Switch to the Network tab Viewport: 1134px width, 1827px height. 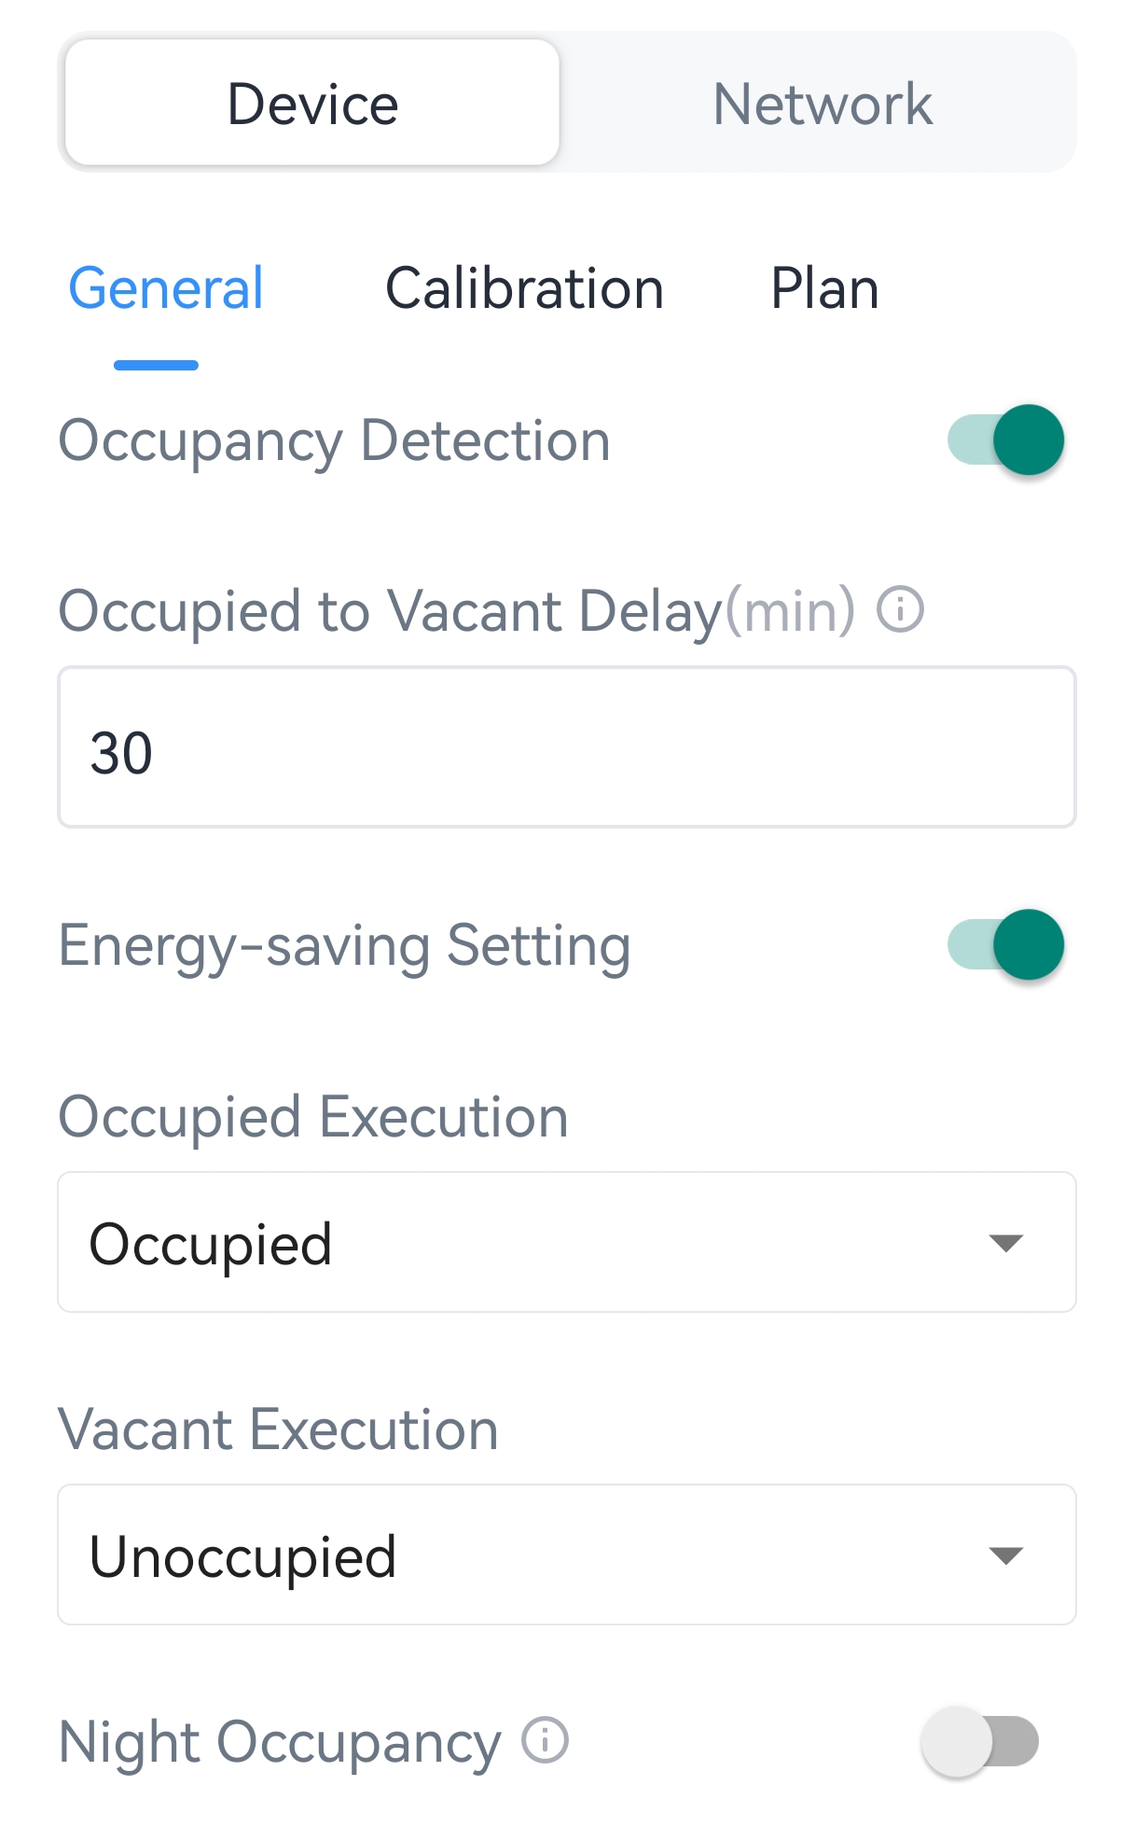coord(821,104)
